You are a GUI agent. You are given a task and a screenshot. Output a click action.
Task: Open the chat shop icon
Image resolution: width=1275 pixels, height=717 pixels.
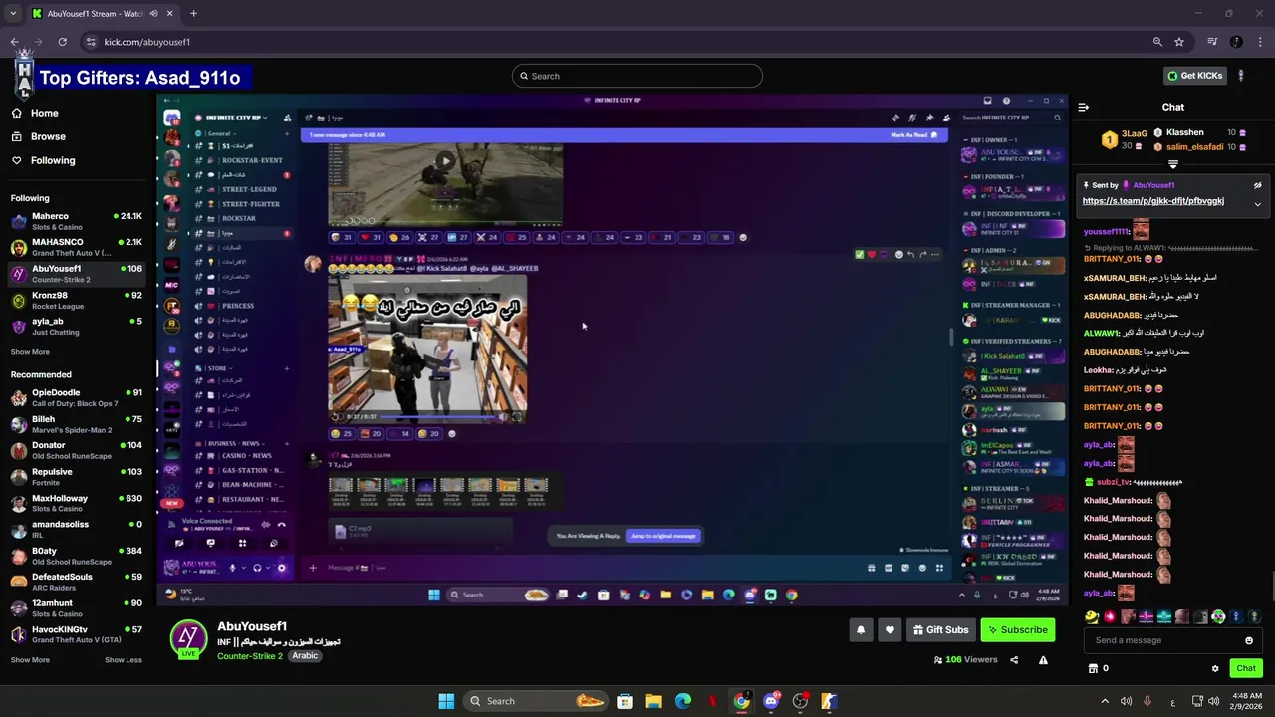(1093, 668)
